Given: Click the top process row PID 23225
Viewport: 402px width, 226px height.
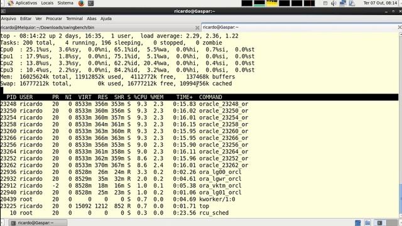Looking at the screenshot, I should [x=105, y=206].
